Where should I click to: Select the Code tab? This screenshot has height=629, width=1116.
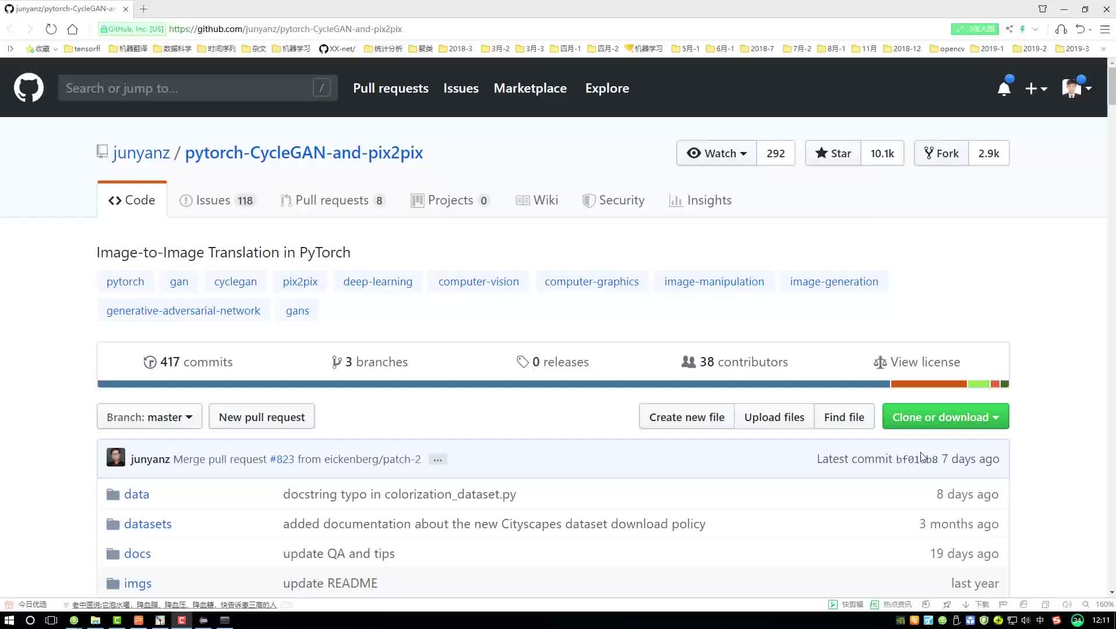click(x=132, y=200)
